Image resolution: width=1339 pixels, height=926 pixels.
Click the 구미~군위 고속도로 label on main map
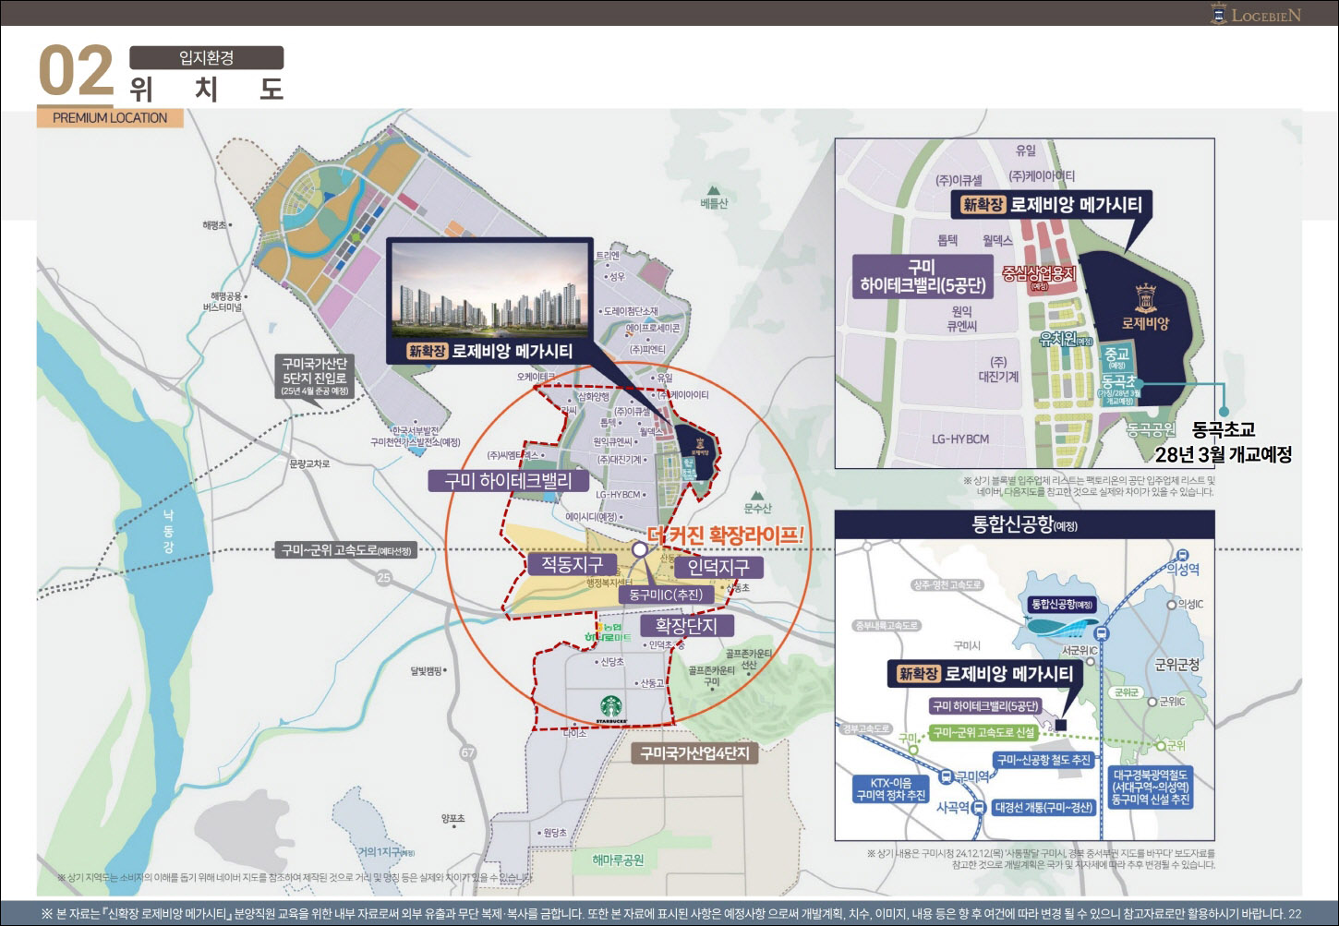tap(346, 550)
